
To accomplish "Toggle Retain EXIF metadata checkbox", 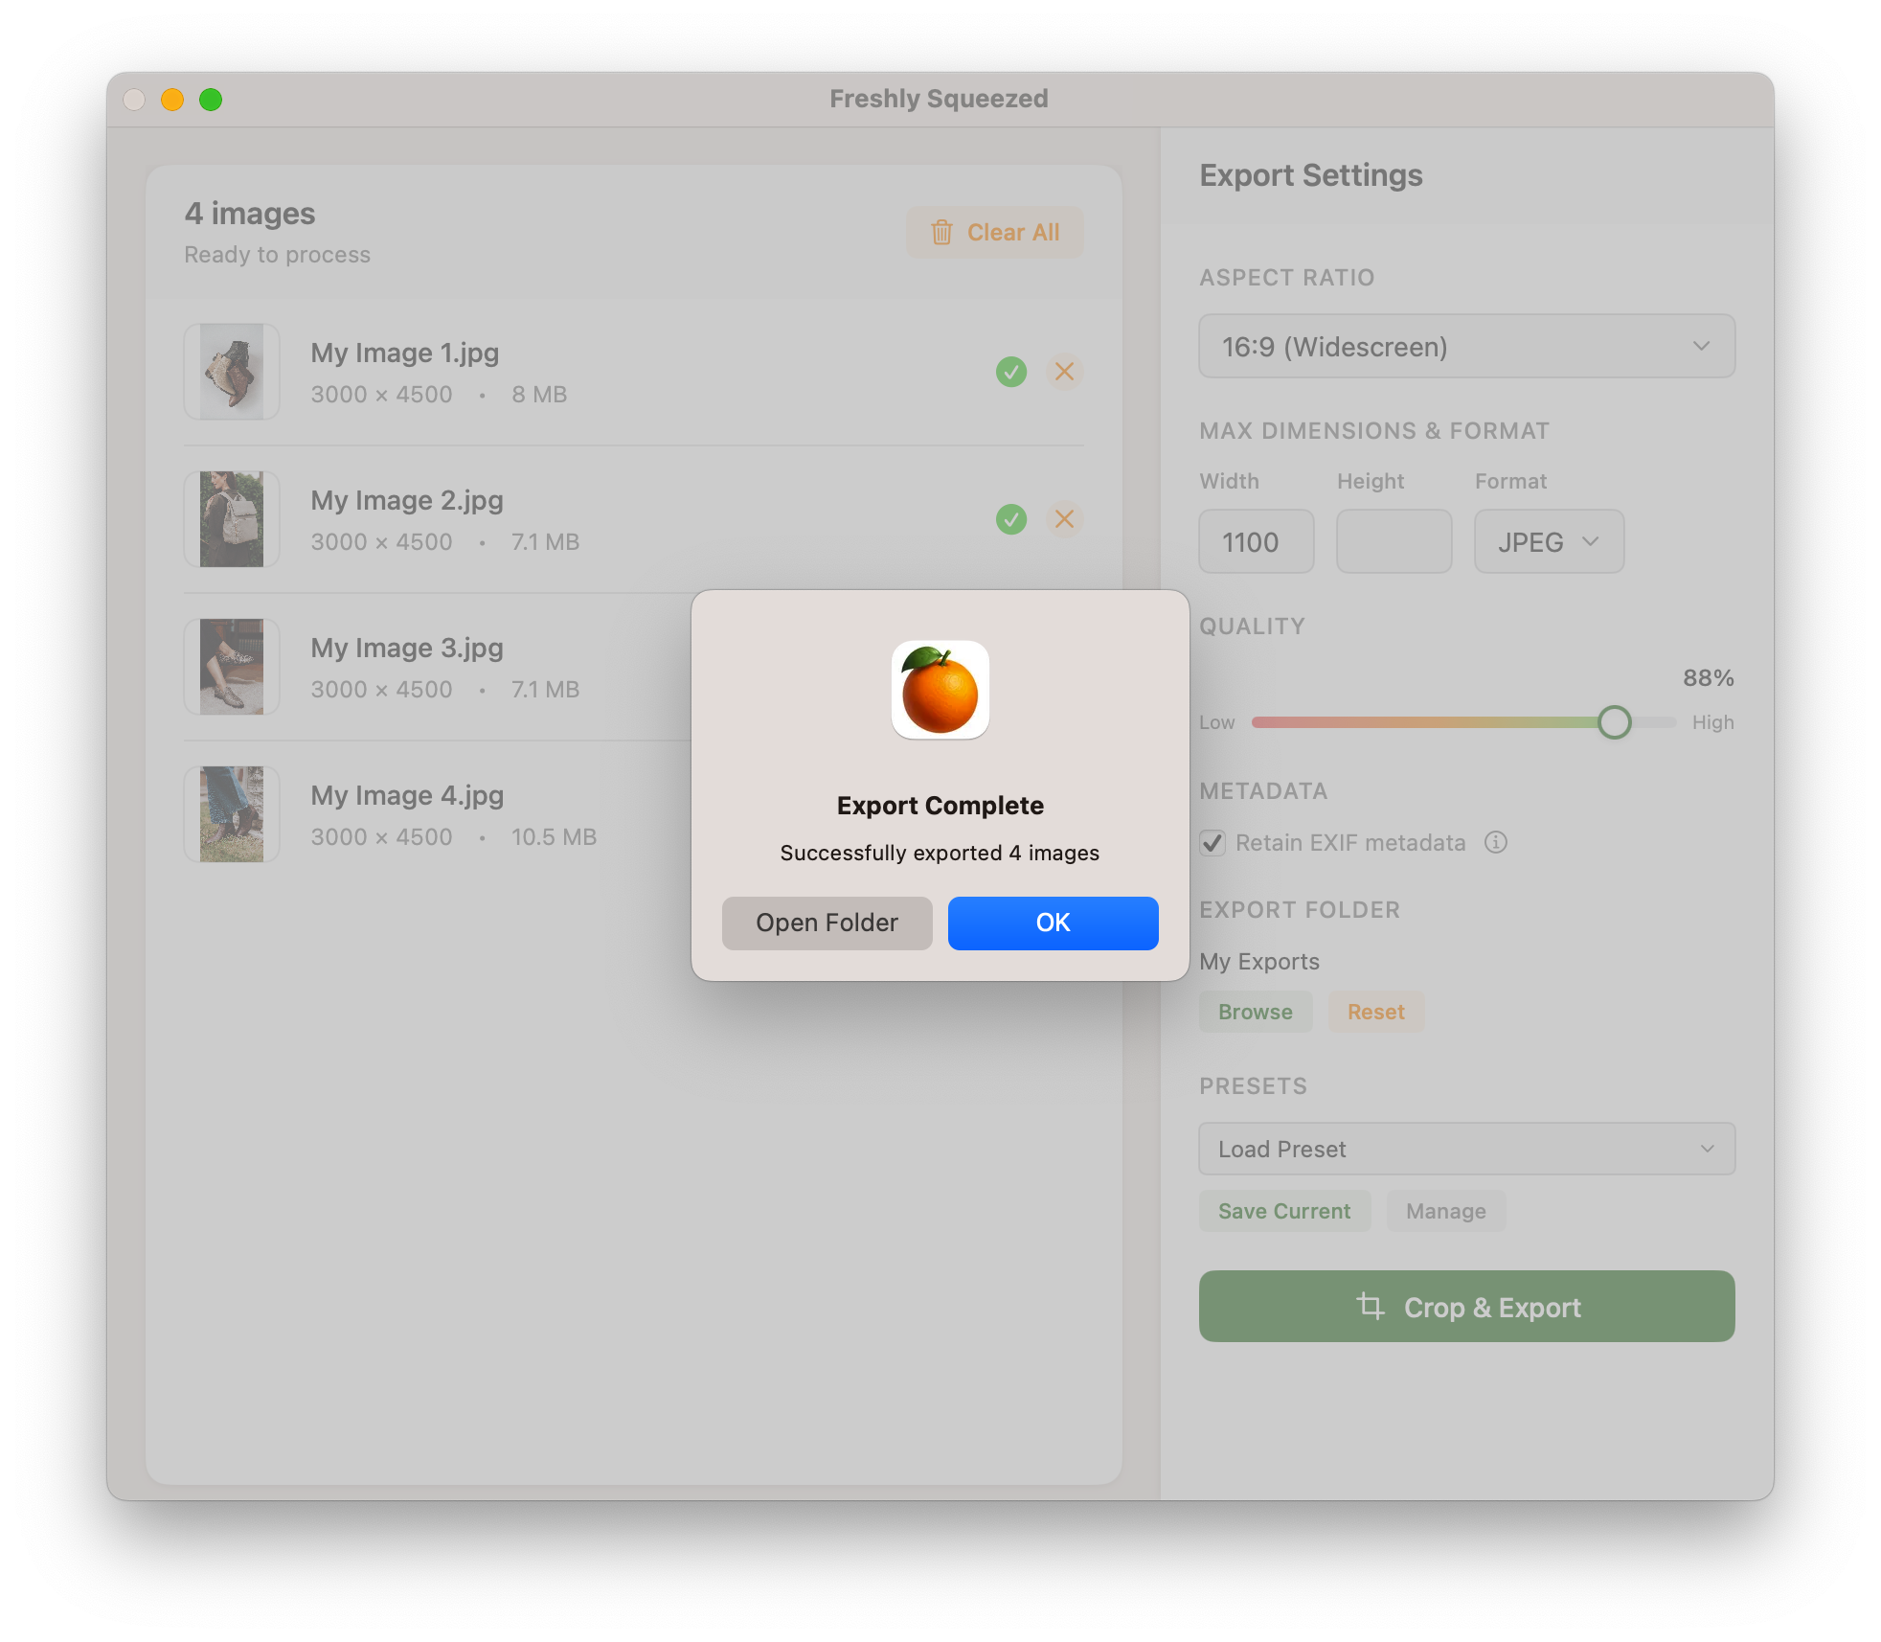I will coord(1212,843).
